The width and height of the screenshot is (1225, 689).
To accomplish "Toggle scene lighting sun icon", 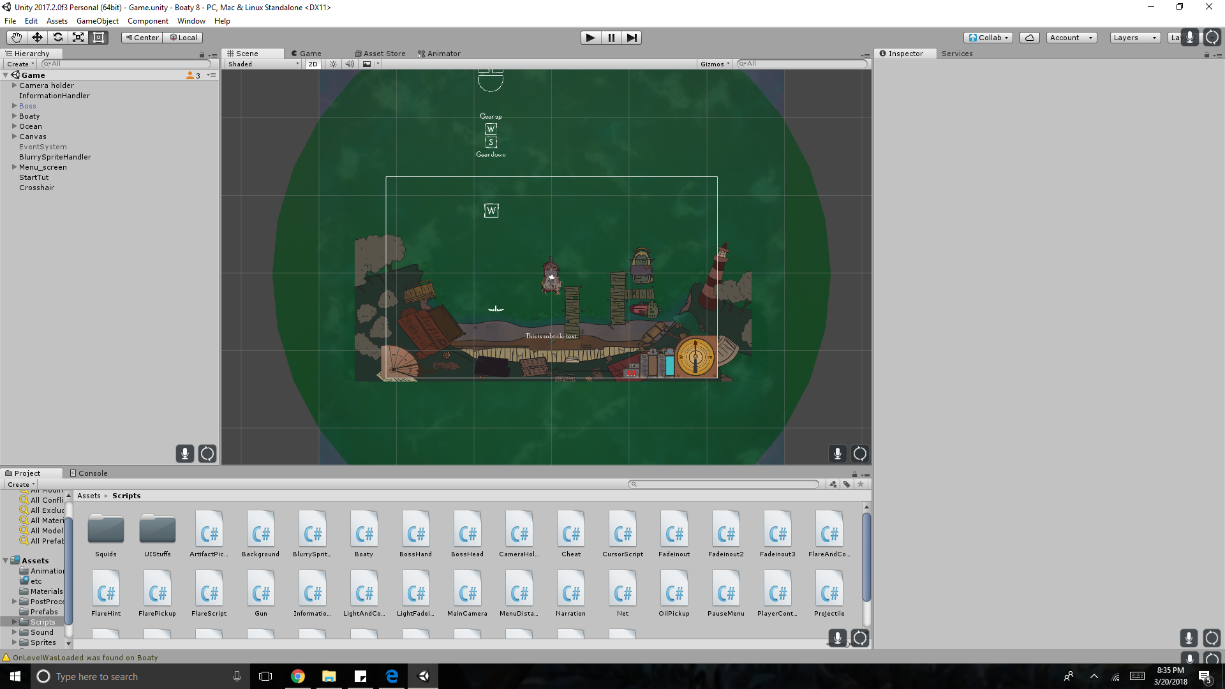I will [333, 64].
